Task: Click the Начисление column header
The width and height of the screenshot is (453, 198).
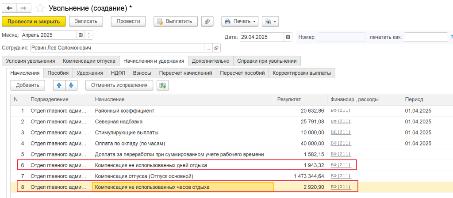Action: (x=183, y=99)
